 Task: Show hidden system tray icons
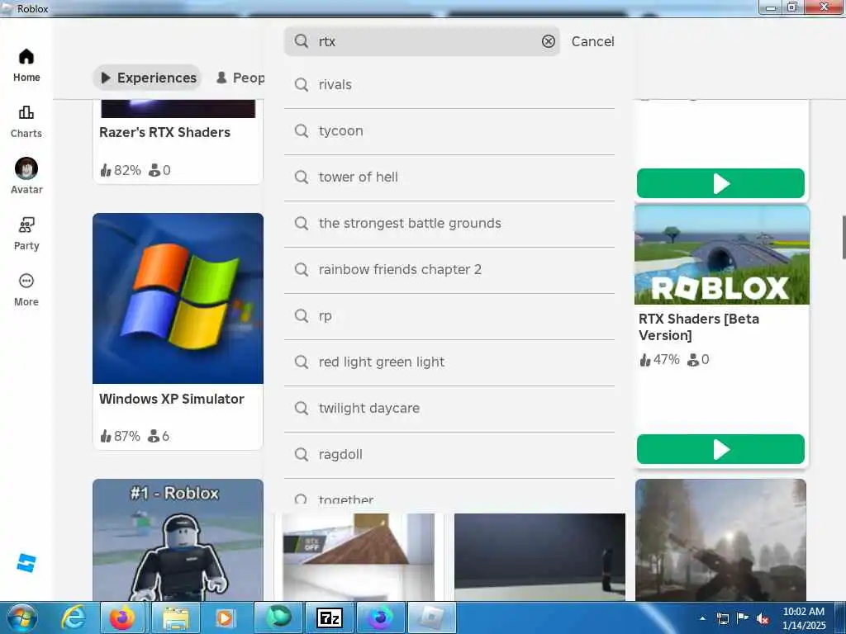point(702,618)
